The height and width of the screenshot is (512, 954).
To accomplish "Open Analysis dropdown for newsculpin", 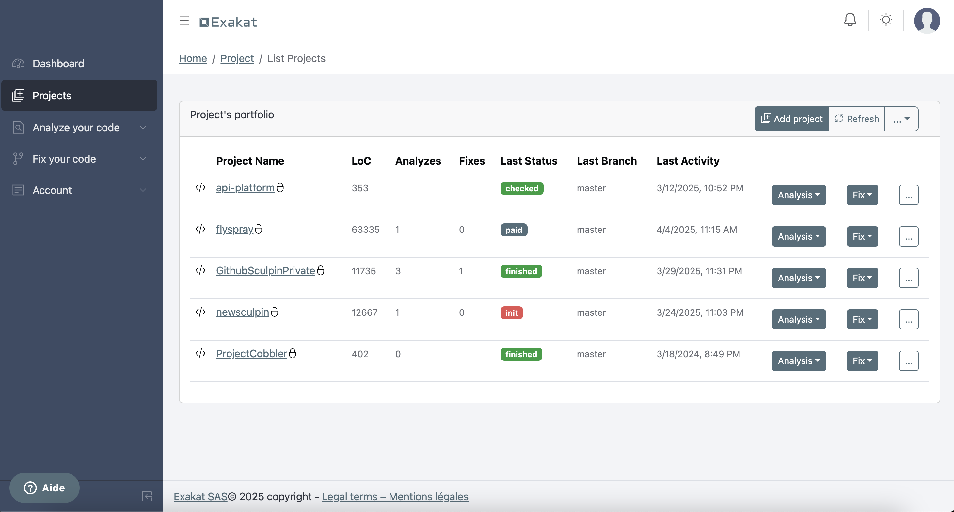I will [799, 319].
